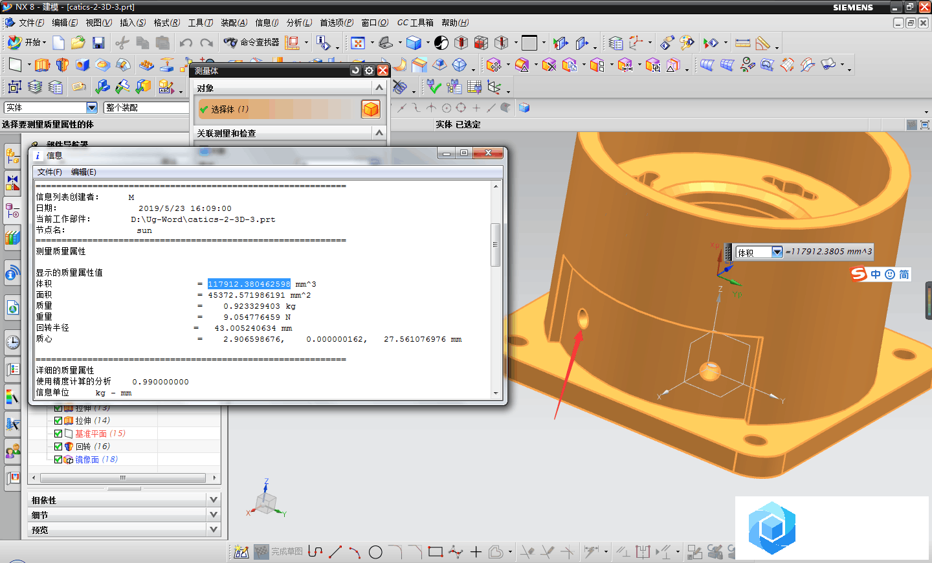The height and width of the screenshot is (563, 932).
Task: Collapse the 对象 section
Action: pyautogui.click(x=379, y=87)
